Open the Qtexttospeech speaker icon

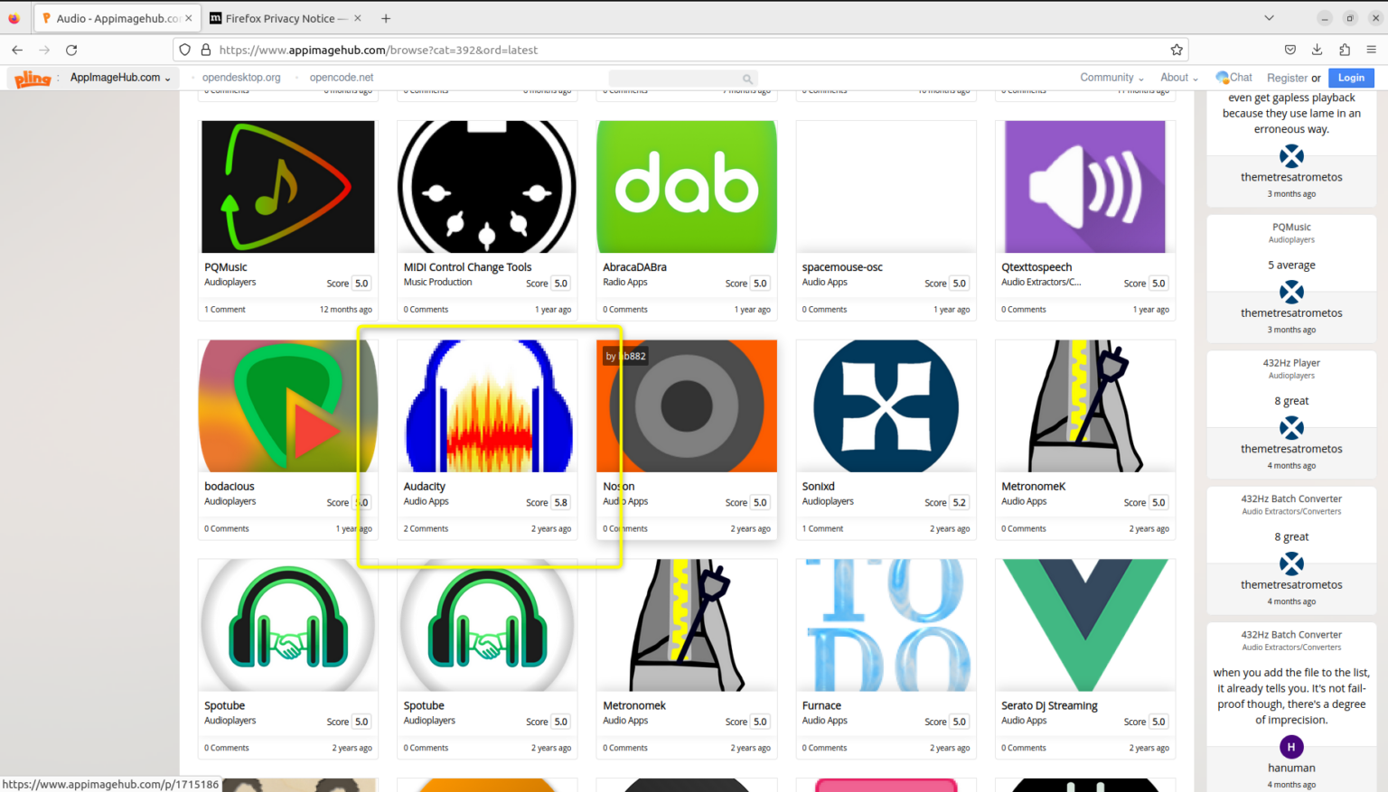[x=1083, y=186]
